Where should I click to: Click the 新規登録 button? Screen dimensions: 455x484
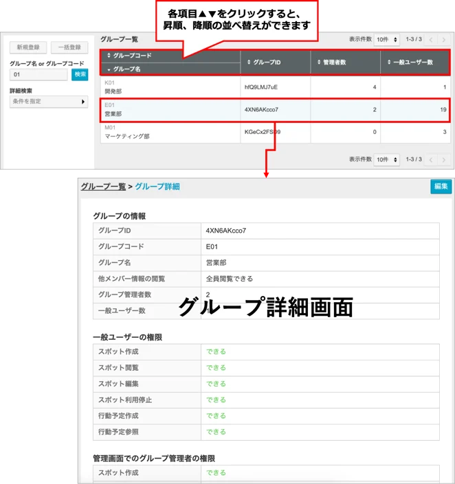(x=28, y=47)
